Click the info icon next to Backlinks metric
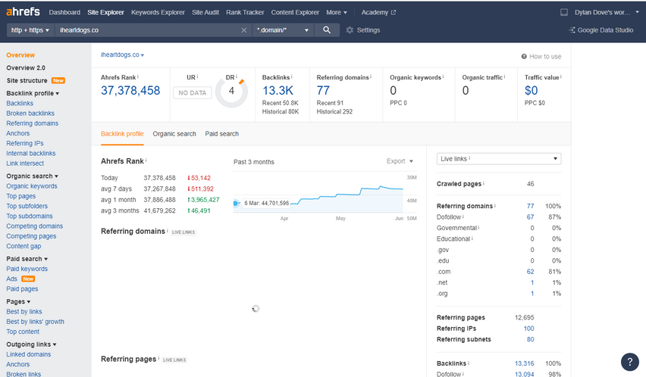The width and height of the screenshot is (646, 377). [x=292, y=76]
